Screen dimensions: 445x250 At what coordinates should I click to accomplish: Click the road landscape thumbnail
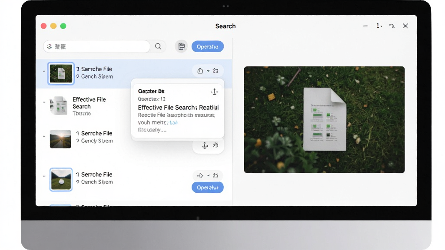[x=60, y=139]
